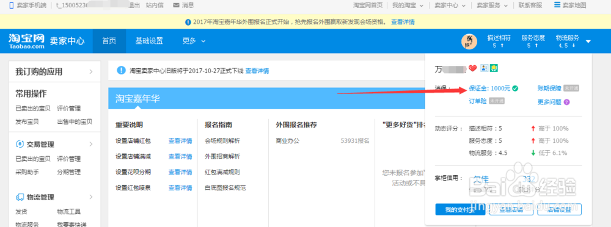Click the Taobao.com logo
Viewport: 611px width, 227px height.
26,41
